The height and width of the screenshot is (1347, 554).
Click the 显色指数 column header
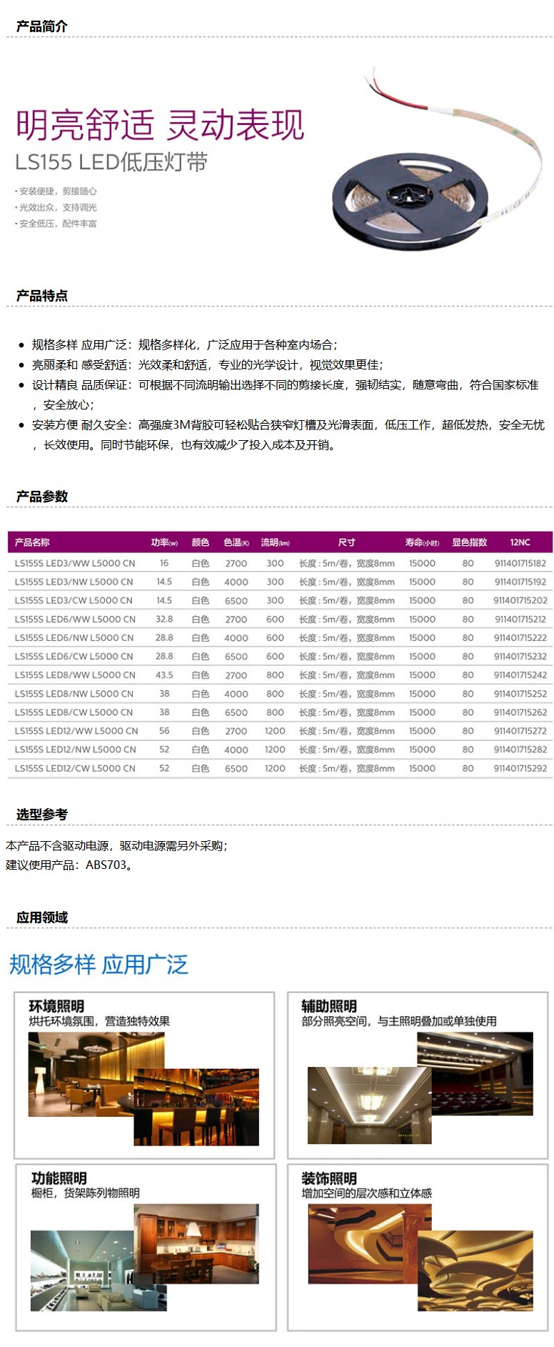(x=469, y=542)
